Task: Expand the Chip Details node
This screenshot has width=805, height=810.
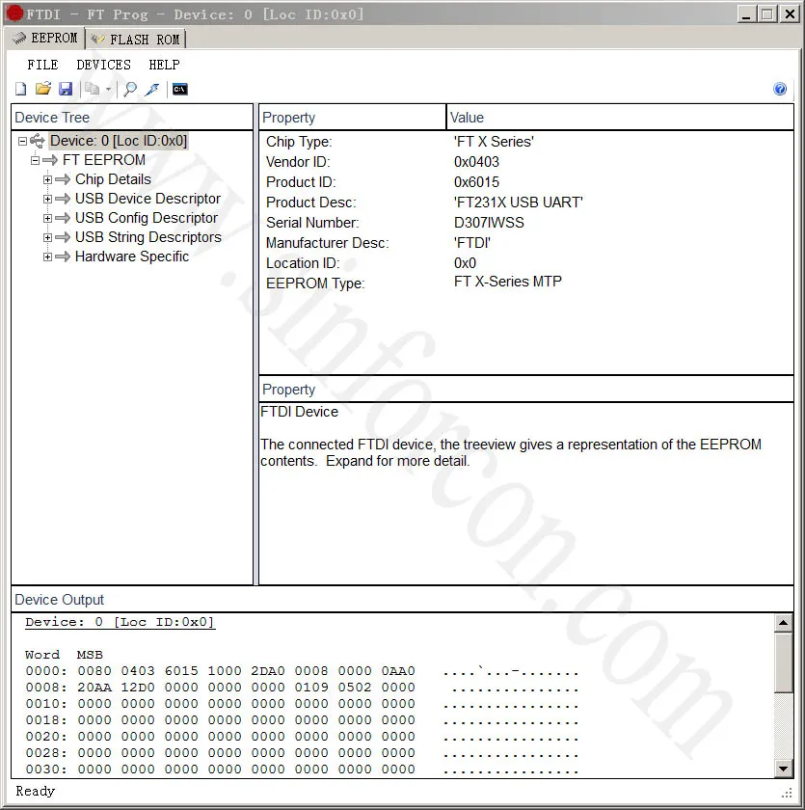Action: 47,179
